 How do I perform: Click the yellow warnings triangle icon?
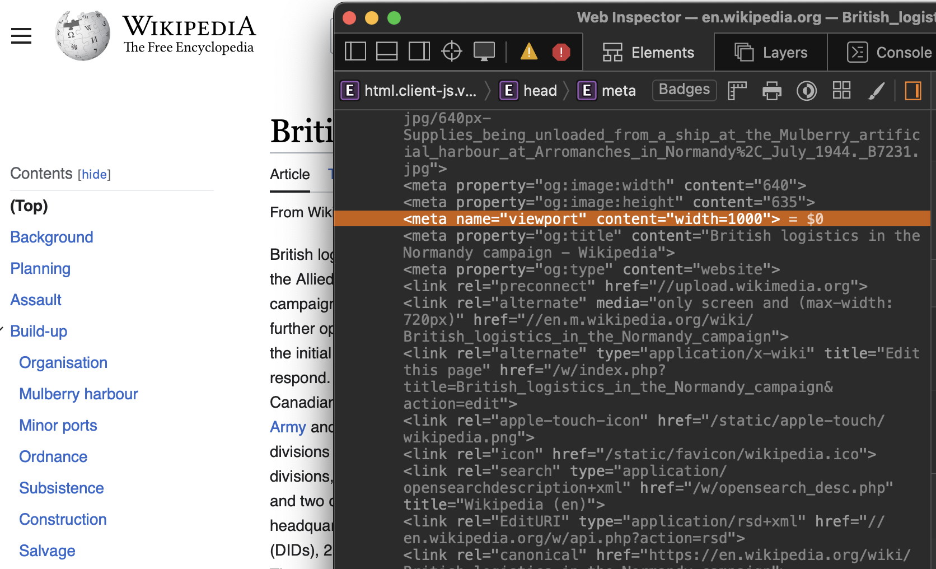point(528,52)
